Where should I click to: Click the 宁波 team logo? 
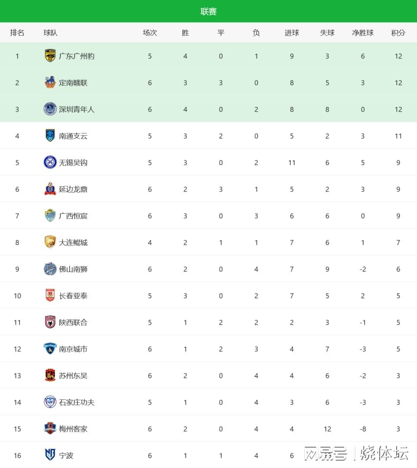tap(50, 455)
